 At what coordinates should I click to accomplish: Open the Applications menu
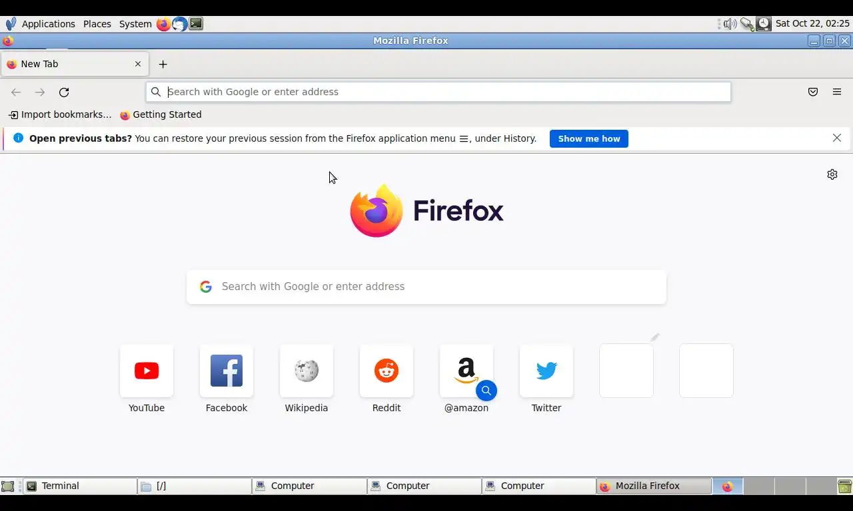[x=49, y=24]
